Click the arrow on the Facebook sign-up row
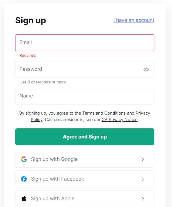The image size is (172, 207). [142, 179]
